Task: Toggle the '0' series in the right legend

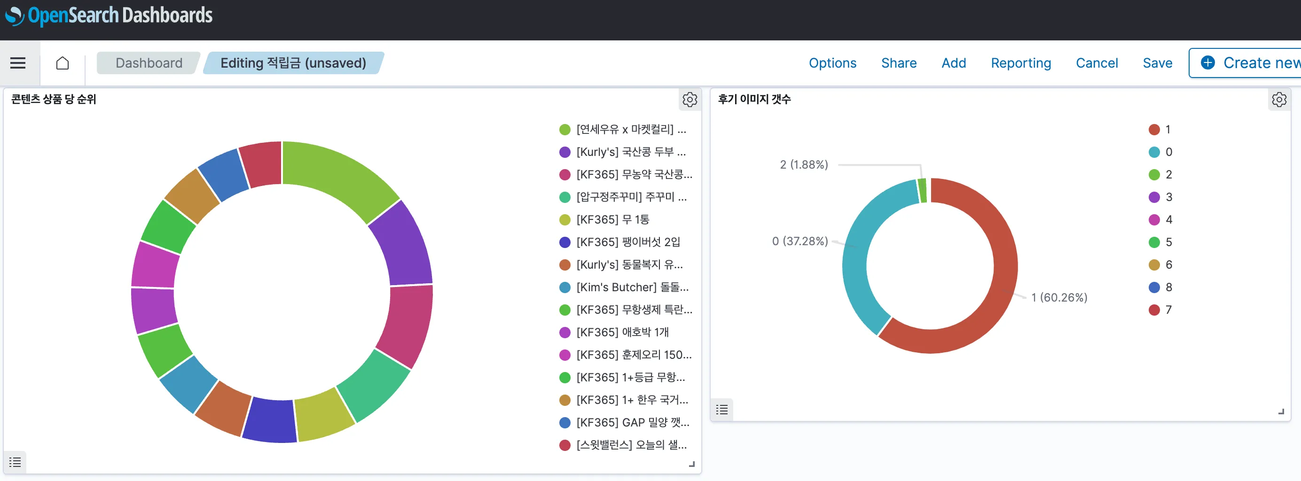Action: click(x=1168, y=152)
